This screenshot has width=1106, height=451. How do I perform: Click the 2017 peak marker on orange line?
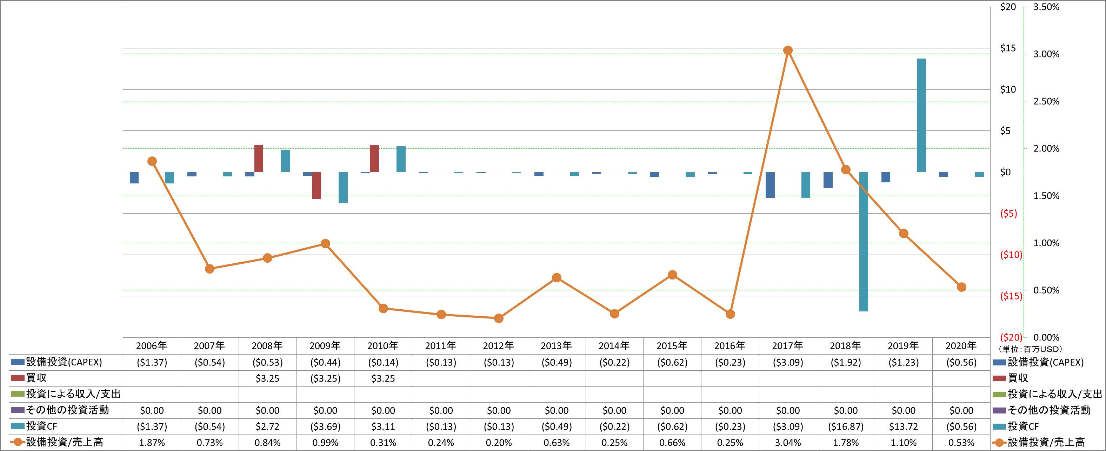(788, 51)
